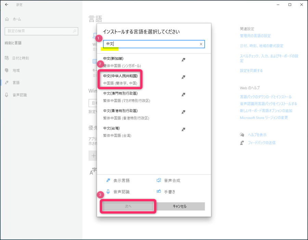Clear the search with the × button

(x=201, y=44)
